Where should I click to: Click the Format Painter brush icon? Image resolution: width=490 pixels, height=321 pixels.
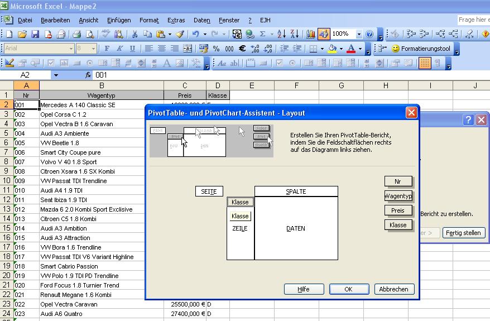click(180, 34)
